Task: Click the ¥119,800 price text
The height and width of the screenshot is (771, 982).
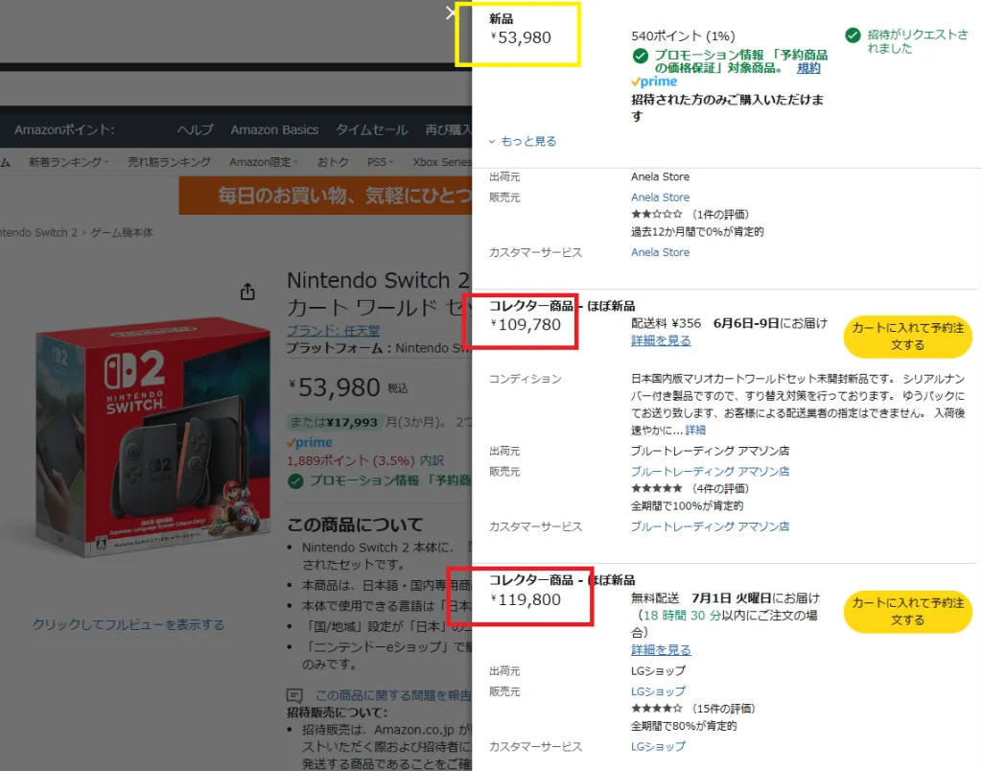Action: 526,599
